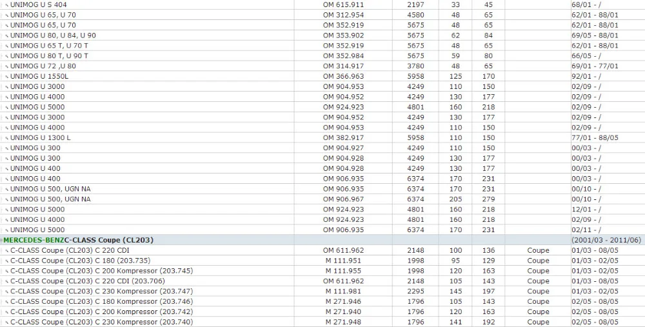Click engine code OM 904.927

(x=344, y=148)
